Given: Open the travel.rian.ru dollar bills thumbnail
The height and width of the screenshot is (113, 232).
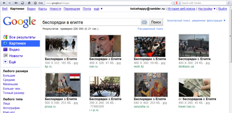Looking at the screenshot, I should (195, 88).
